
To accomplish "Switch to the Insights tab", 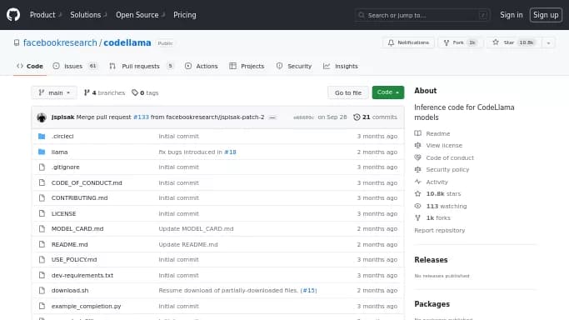I will (341, 66).
